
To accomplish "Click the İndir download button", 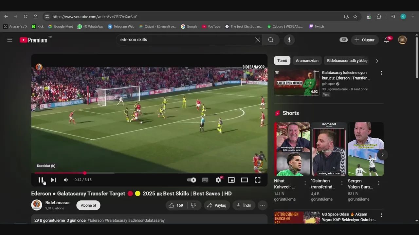I will click(244, 205).
